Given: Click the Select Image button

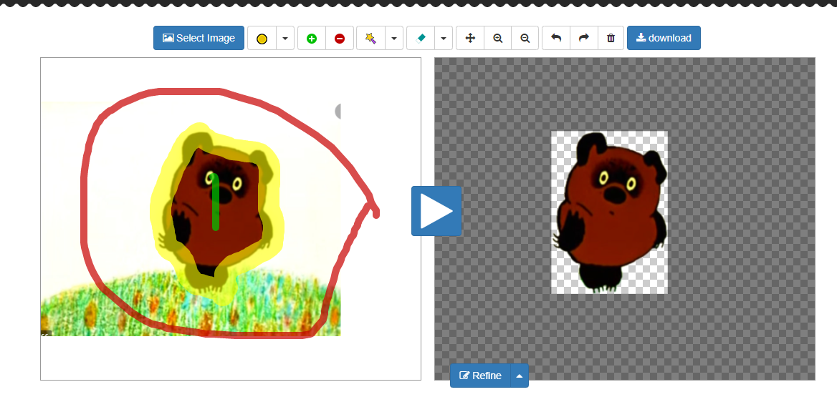Looking at the screenshot, I should 199,38.
